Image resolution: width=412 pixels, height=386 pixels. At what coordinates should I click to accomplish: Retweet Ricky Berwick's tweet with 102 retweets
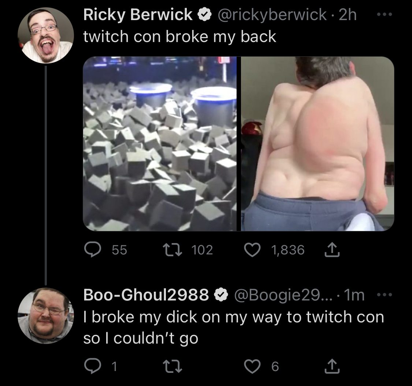point(172,250)
